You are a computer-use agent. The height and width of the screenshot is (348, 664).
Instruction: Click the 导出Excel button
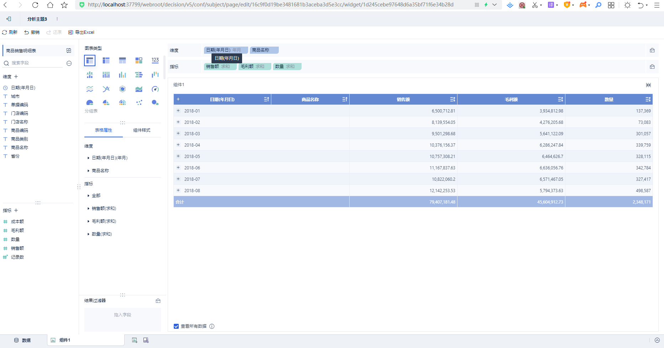pyautogui.click(x=81, y=32)
